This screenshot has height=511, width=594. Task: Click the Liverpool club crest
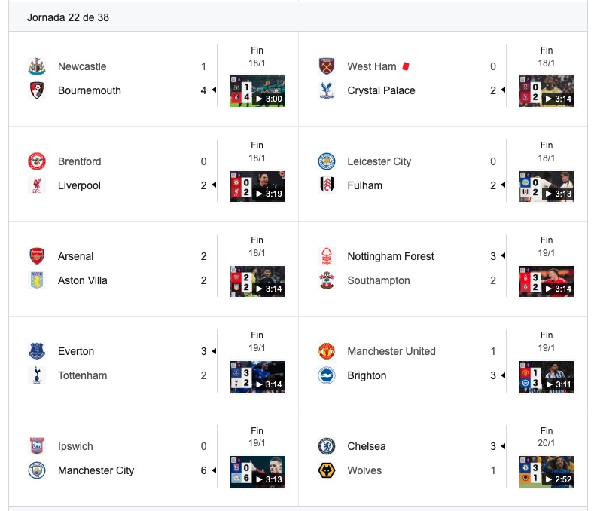click(36, 185)
